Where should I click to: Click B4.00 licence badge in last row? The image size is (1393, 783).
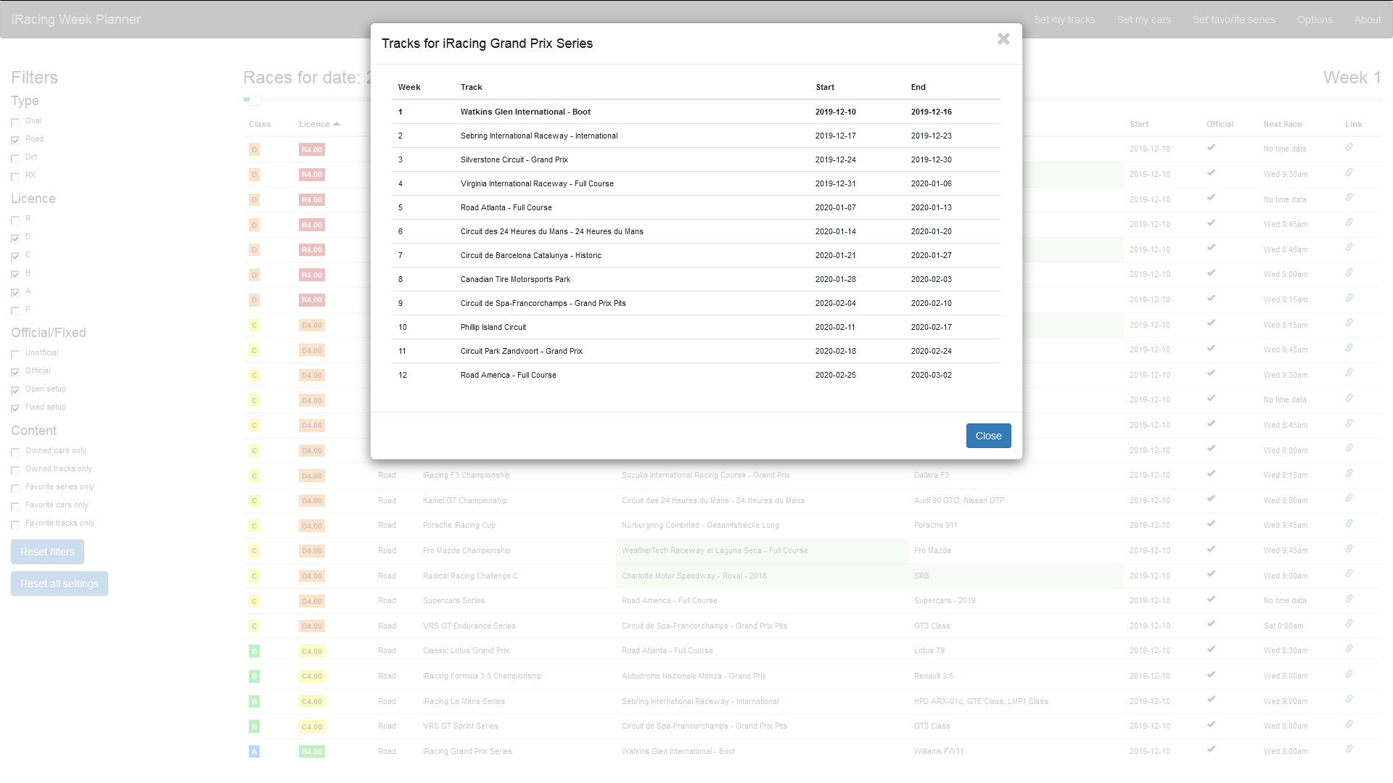click(311, 752)
